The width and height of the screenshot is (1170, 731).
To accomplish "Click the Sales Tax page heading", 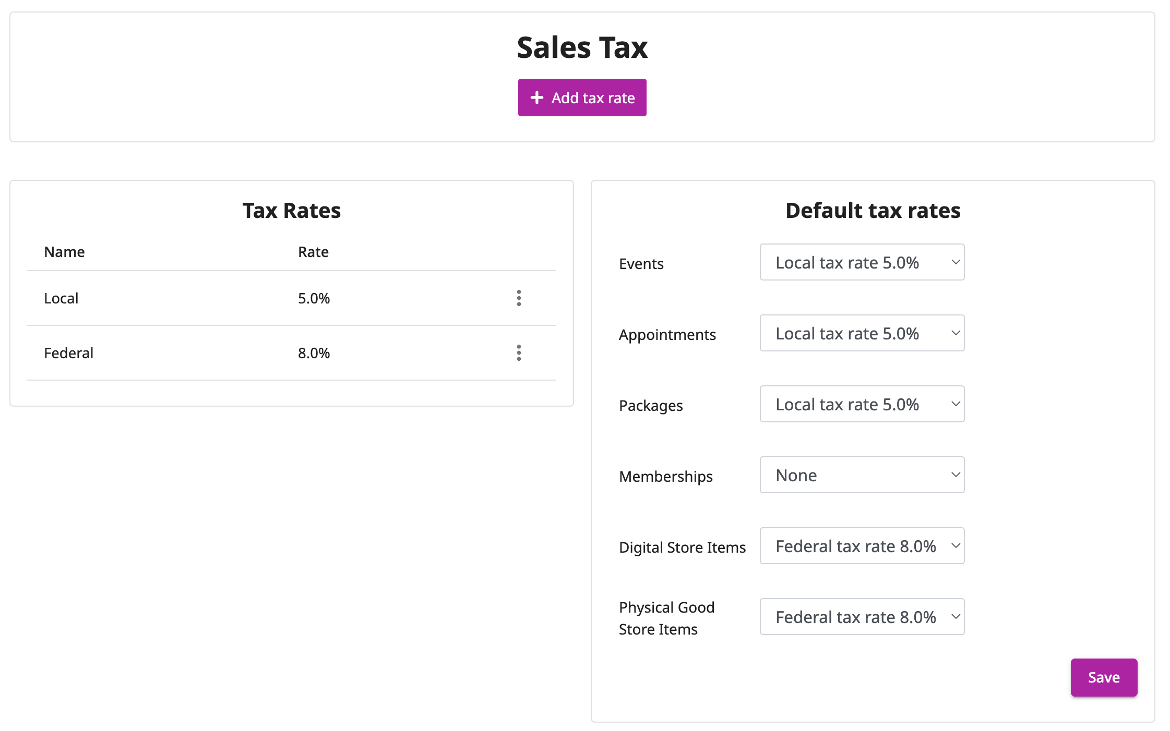I will (582, 47).
